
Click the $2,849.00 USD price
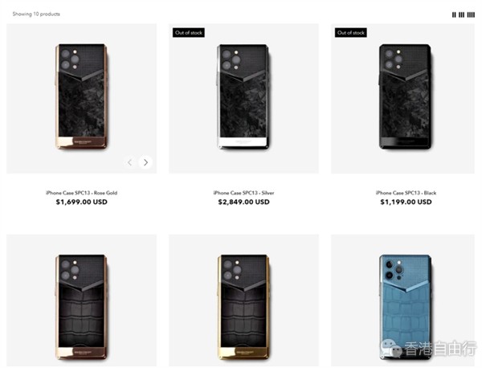[243, 202]
